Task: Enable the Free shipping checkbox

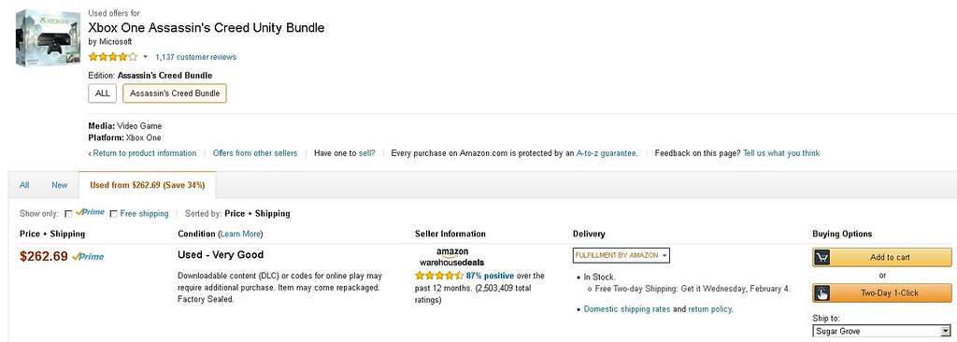Action: [113, 214]
